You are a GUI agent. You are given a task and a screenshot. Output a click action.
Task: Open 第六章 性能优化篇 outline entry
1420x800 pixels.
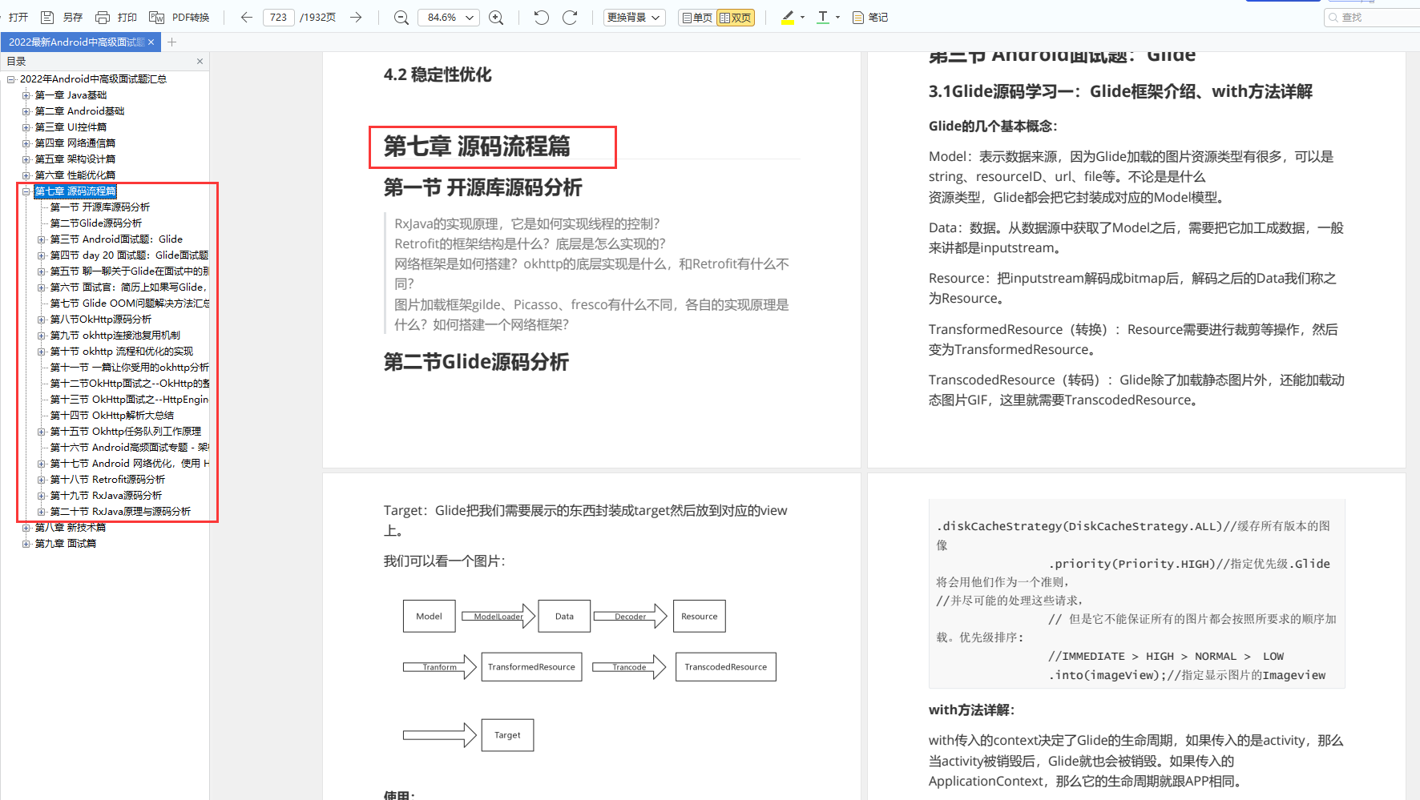pos(75,175)
